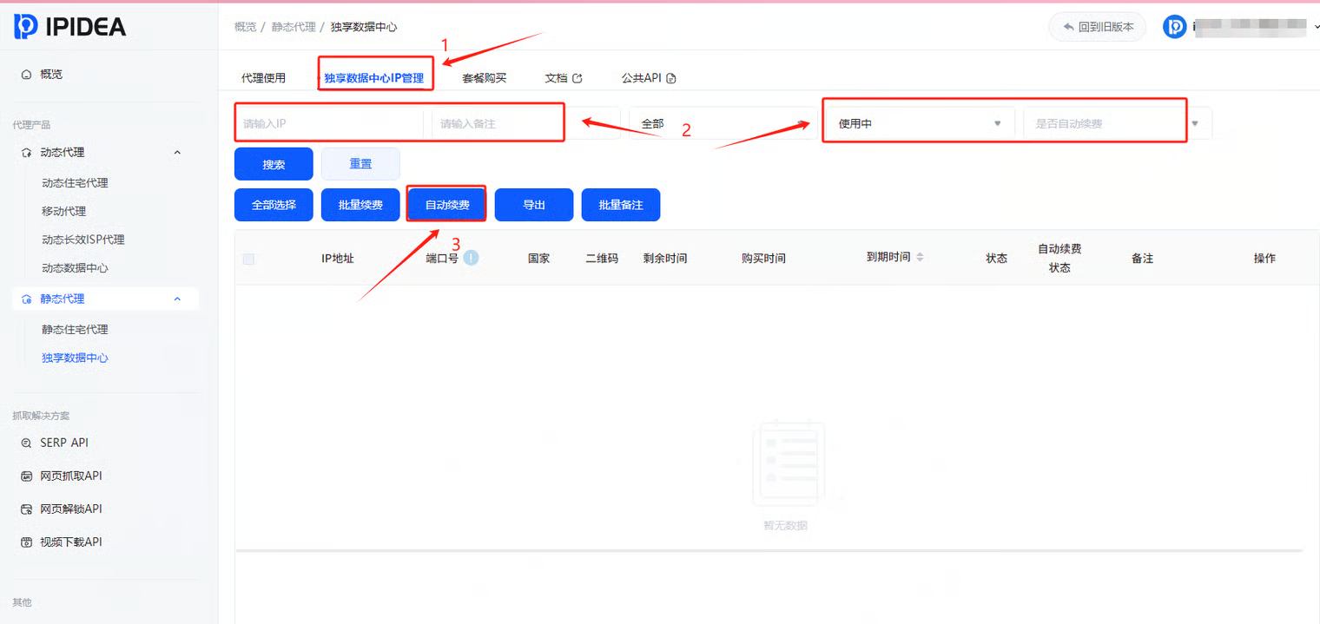Switch to the 套餐购买 tab
Screen dimensions: 1320x624
(x=484, y=78)
